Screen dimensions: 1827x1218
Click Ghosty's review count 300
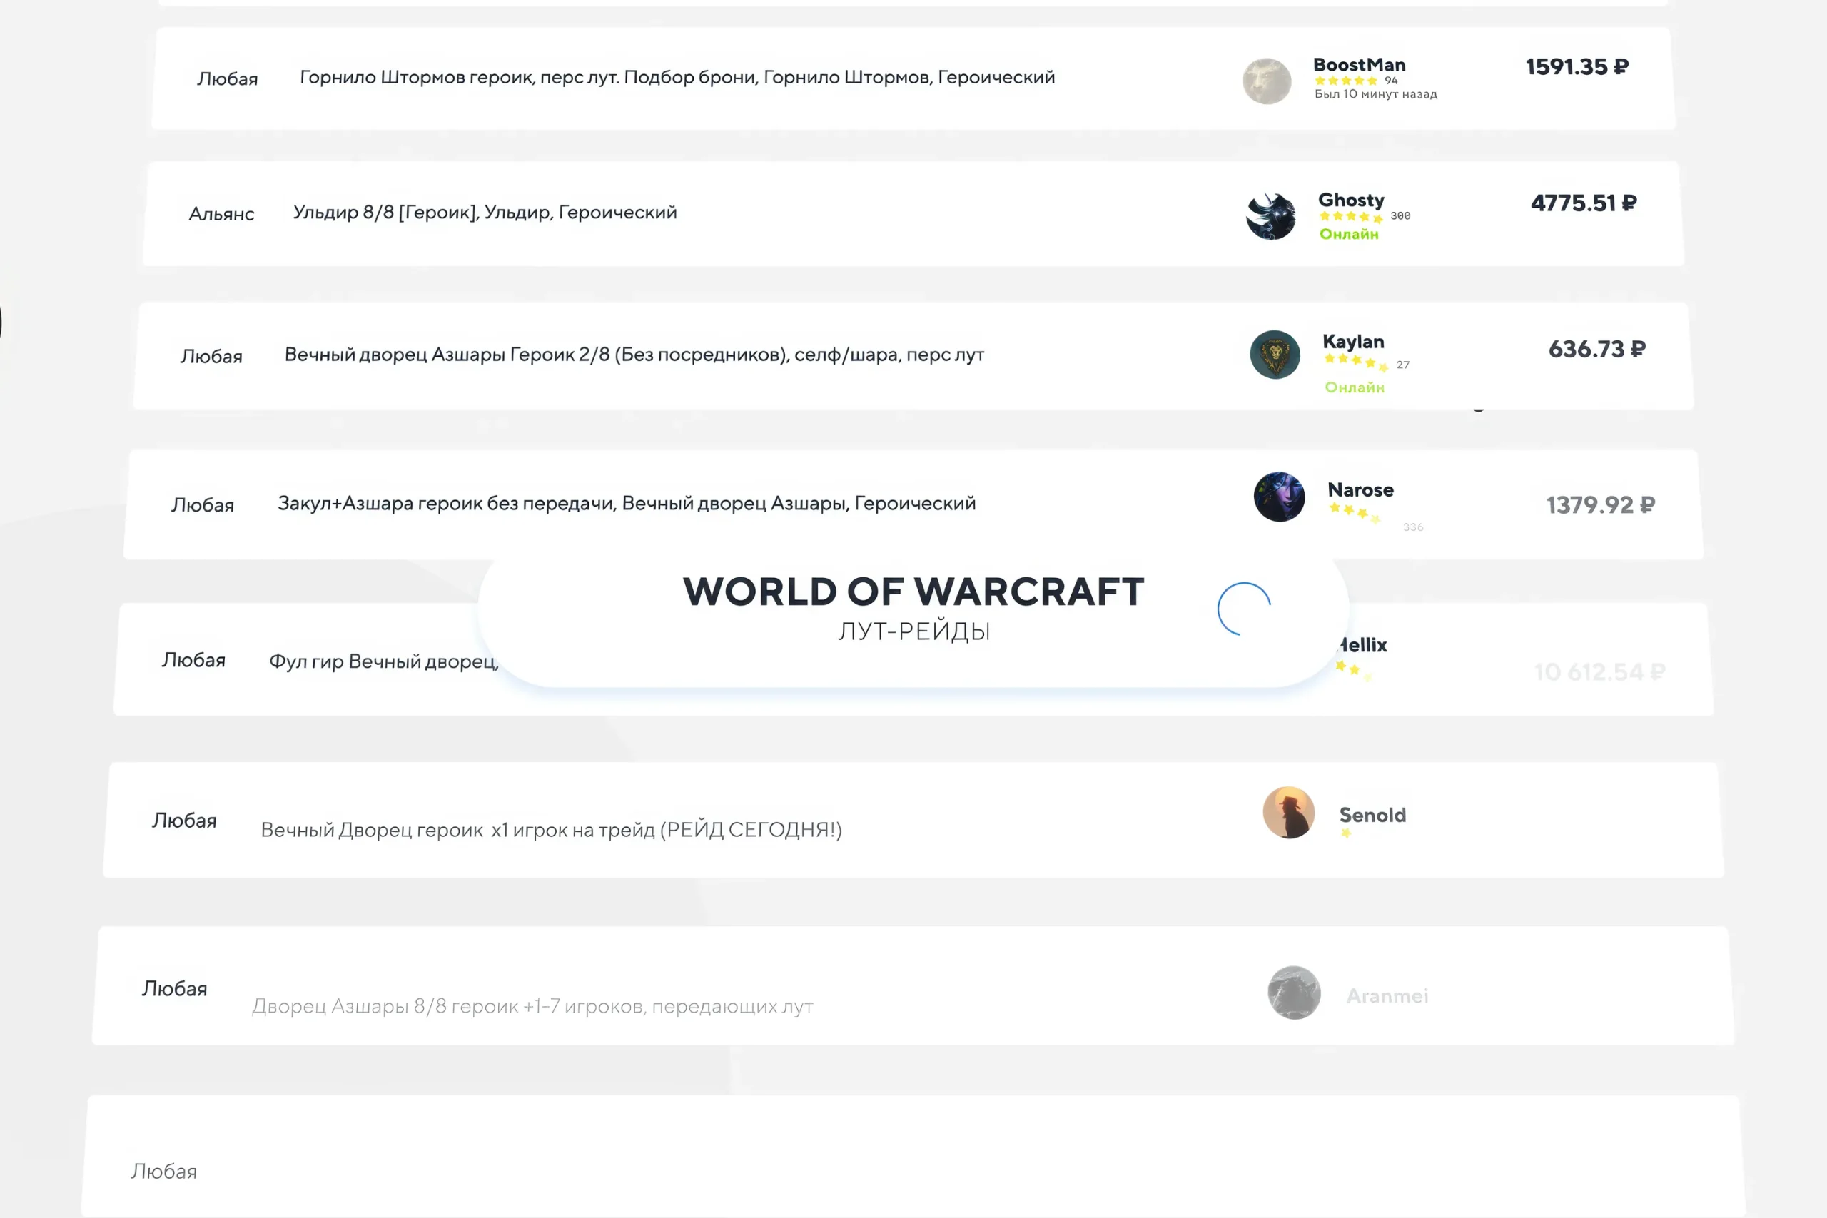[x=1400, y=216]
